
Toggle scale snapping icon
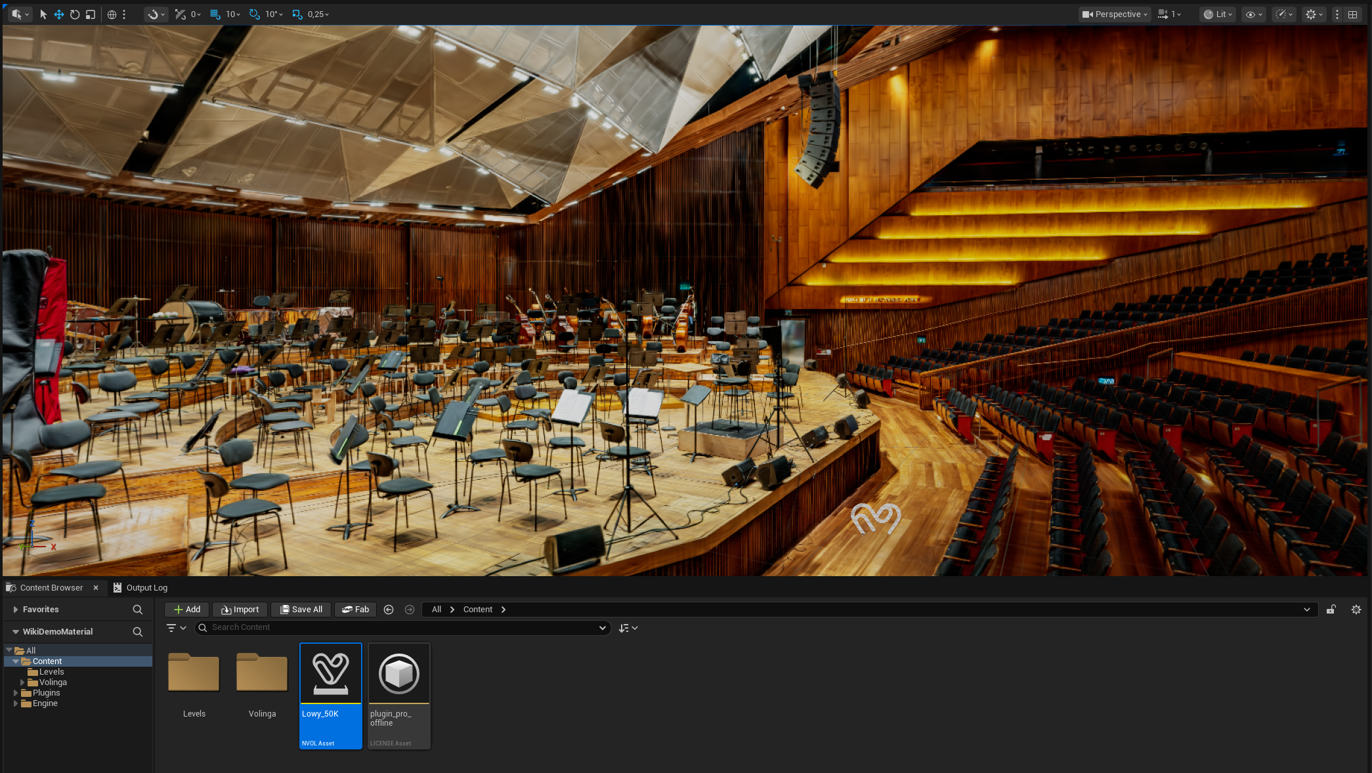tap(297, 14)
